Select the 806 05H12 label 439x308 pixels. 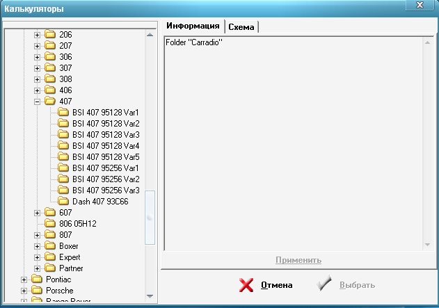point(78,224)
